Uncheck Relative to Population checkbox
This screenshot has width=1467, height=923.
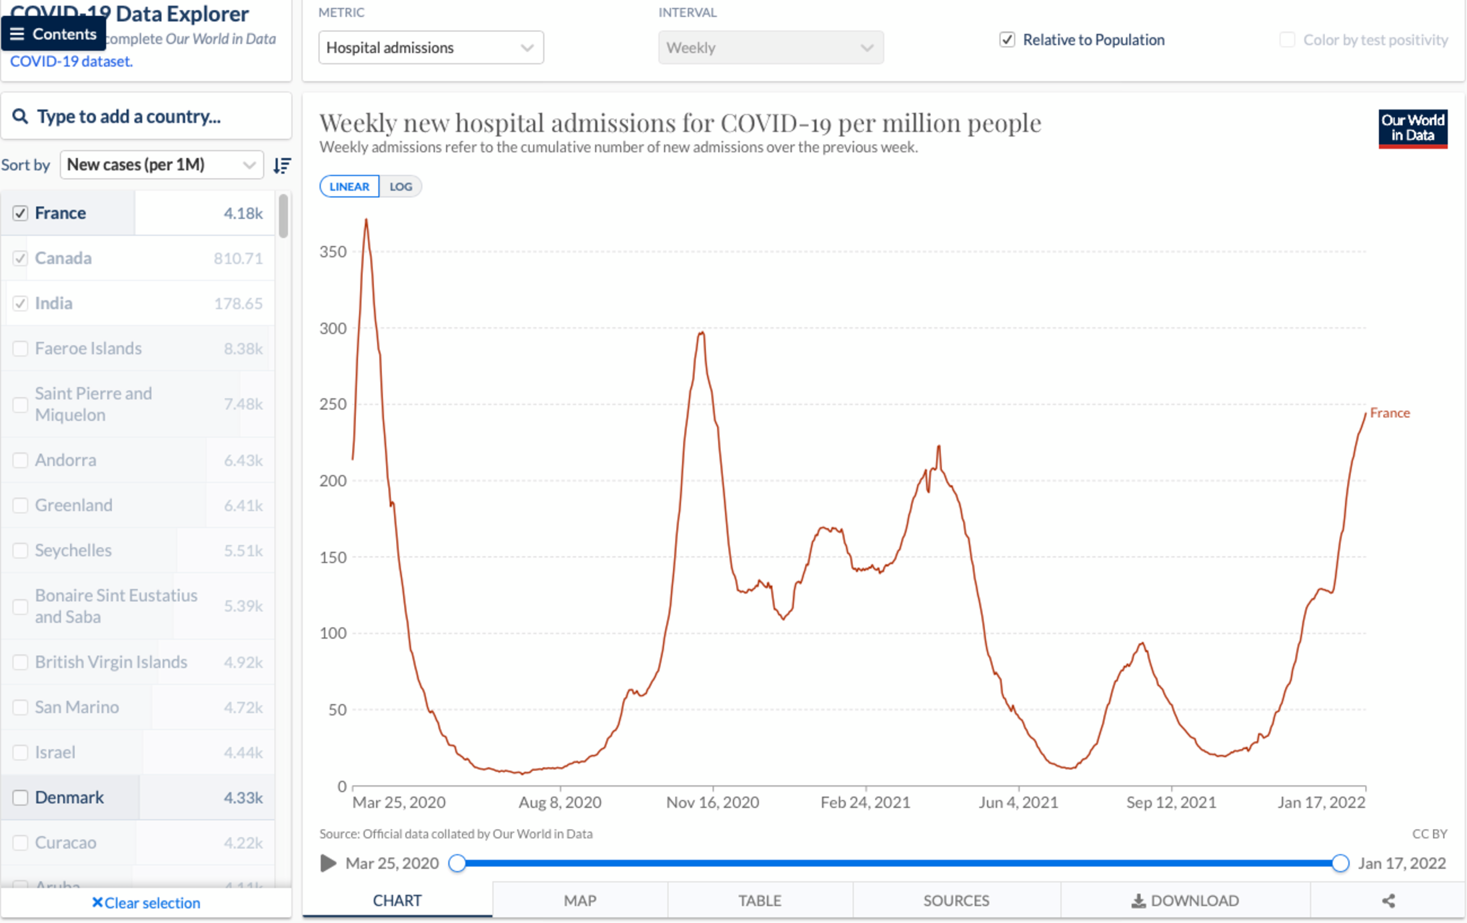click(1007, 40)
